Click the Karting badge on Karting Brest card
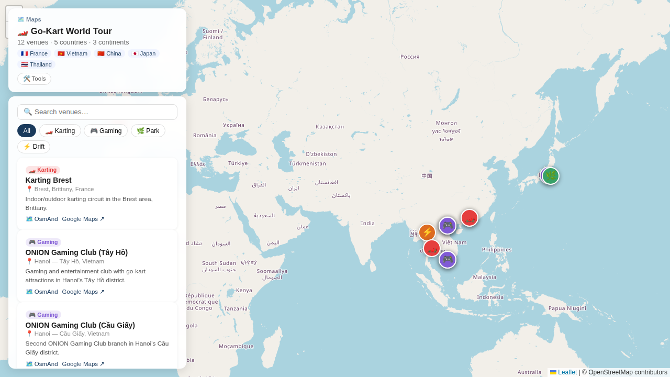This screenshot has height=377, width=670. pos(43,170)
